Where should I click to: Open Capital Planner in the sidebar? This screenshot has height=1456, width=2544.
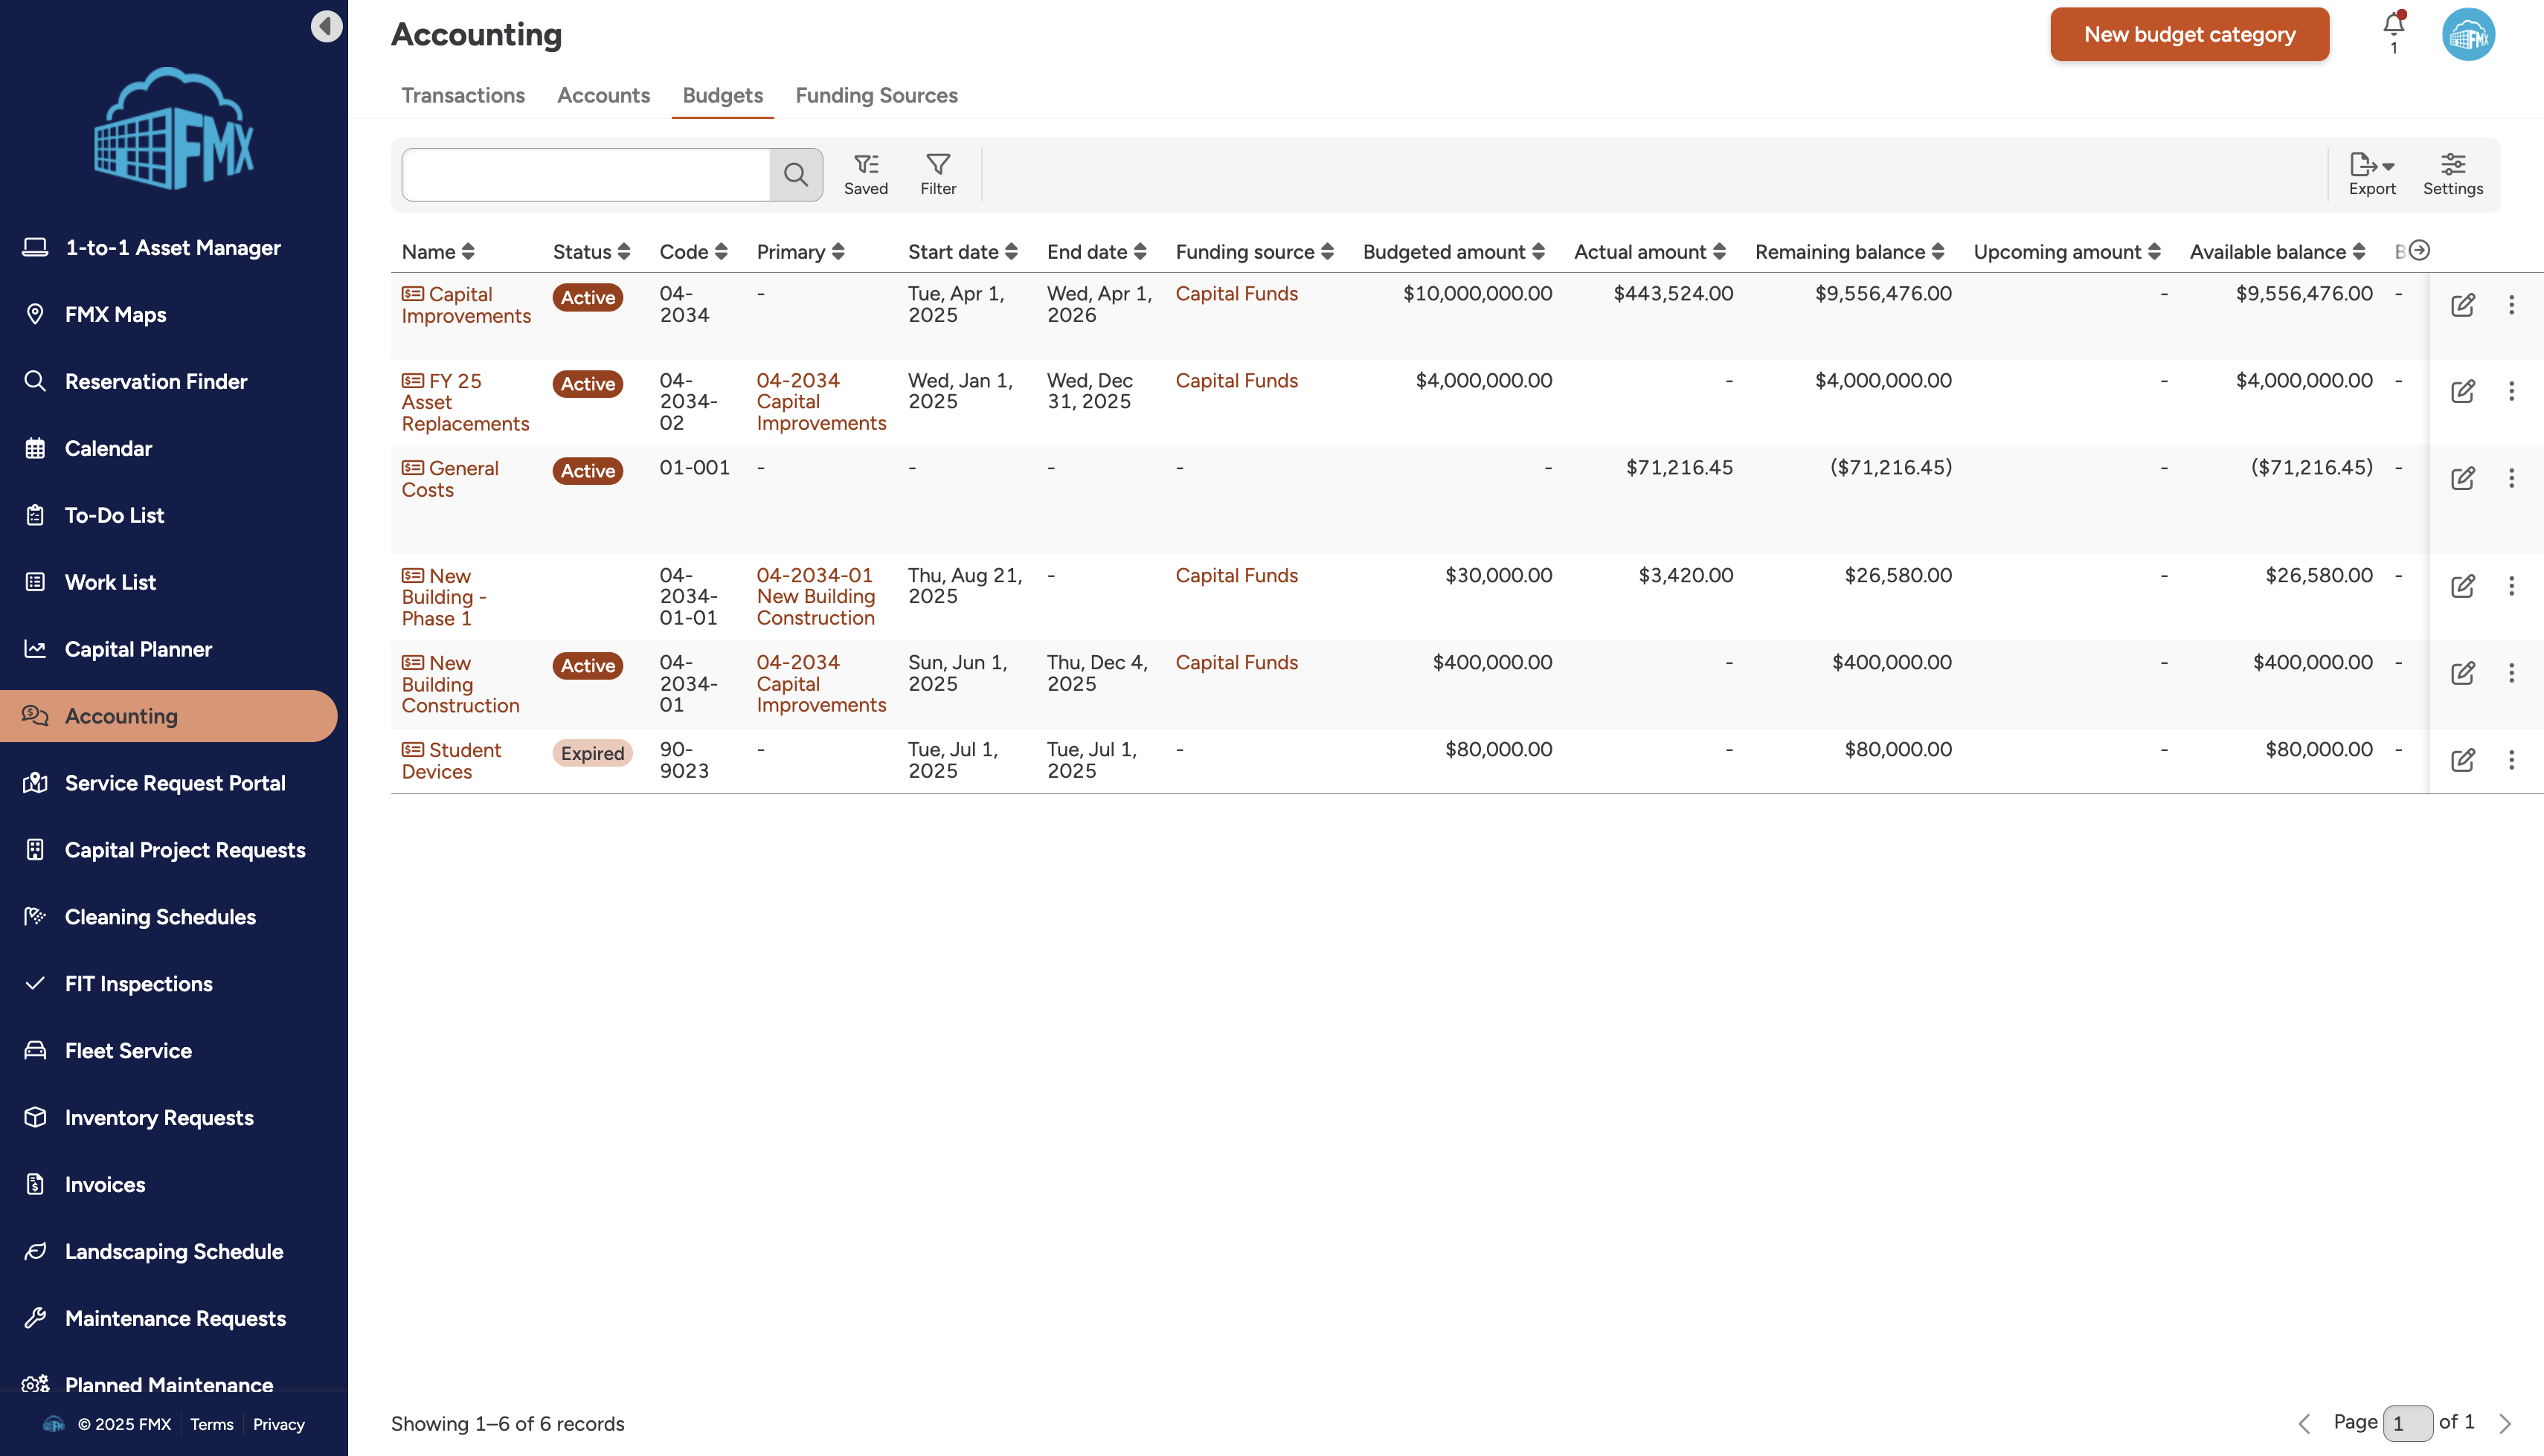coord(138,649)
